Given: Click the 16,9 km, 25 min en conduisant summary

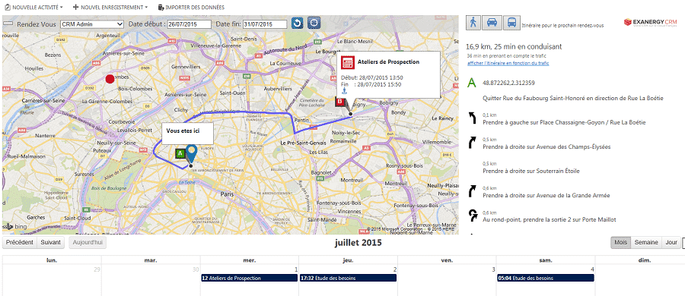Looking at the screenshot, I should point(514,46).
